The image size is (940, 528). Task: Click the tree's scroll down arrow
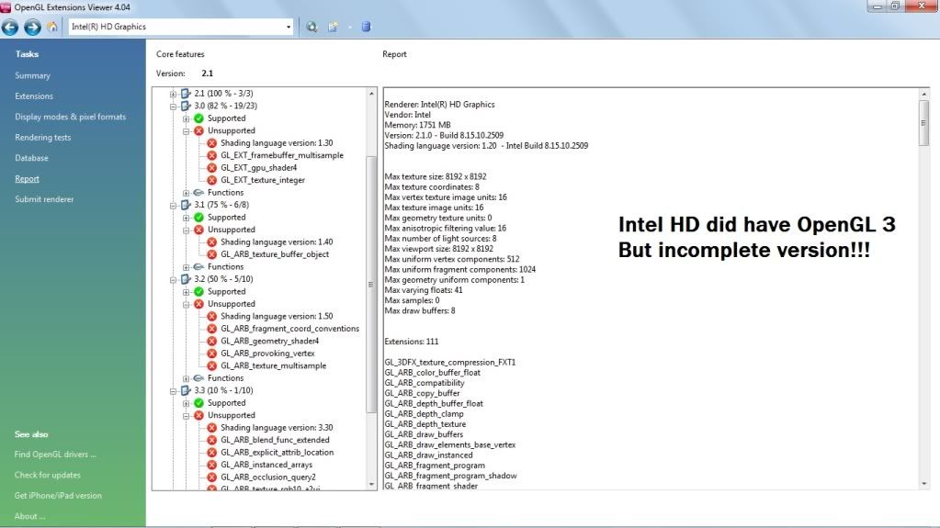click(x=371, y=484)
